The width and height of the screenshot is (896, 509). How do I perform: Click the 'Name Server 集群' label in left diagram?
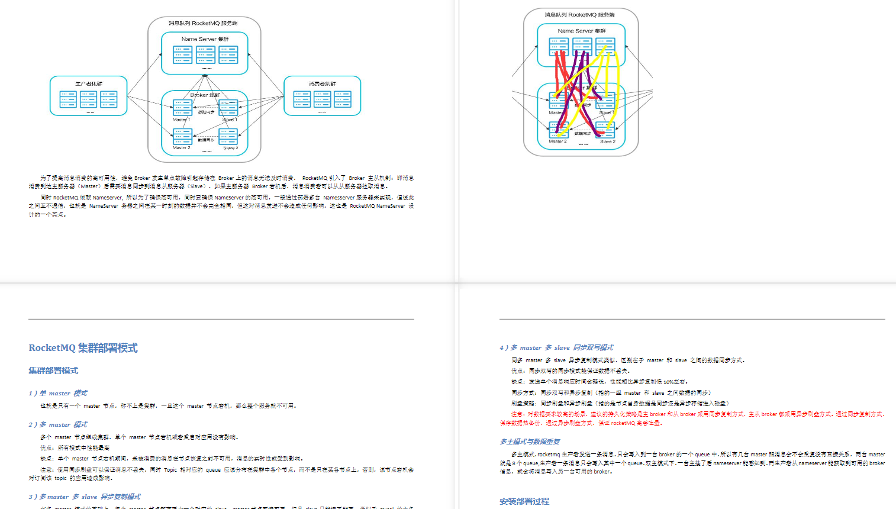205,39
